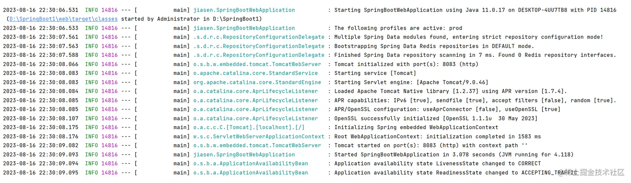631x183 pixels.
Task: Click the 22:30:09.095 timestamp on last line
Action: 58,173
